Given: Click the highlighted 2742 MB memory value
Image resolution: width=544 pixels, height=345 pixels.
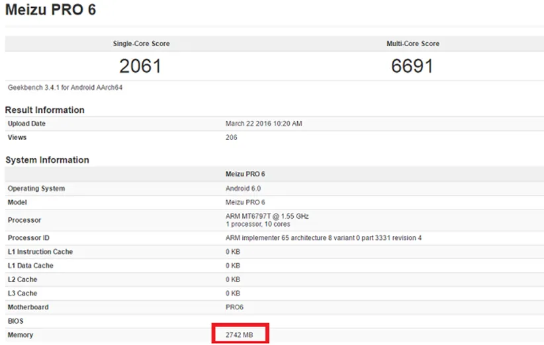Looking at the screenshot, I should [241, 335].
